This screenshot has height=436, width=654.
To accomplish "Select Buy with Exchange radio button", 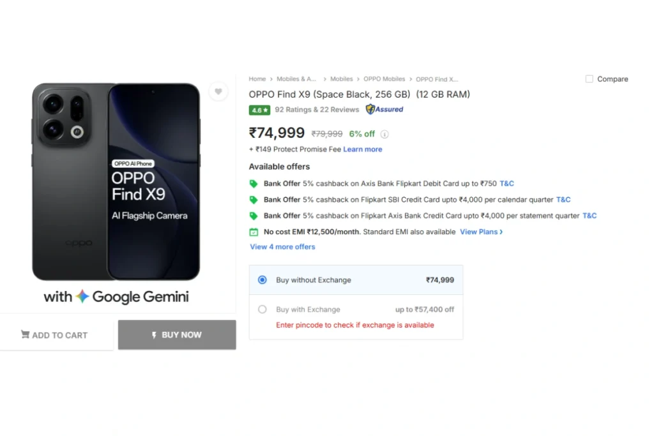I will (262, 309).
